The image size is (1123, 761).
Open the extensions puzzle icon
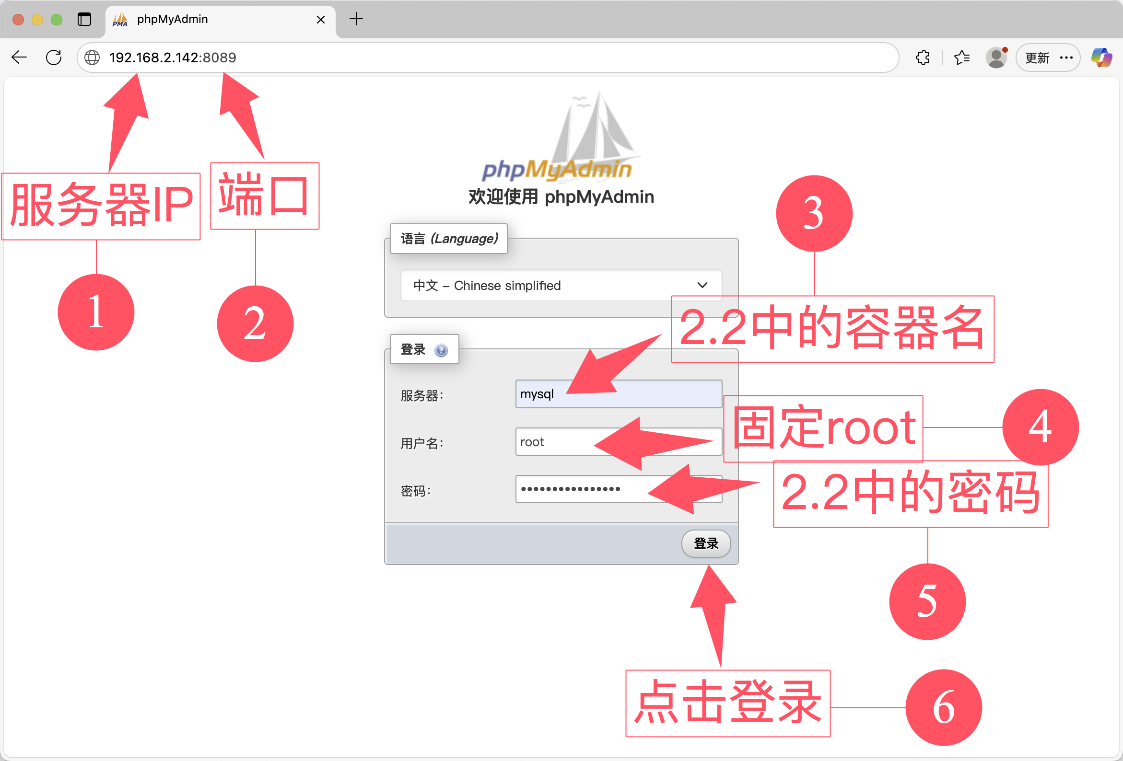(923, 58)
